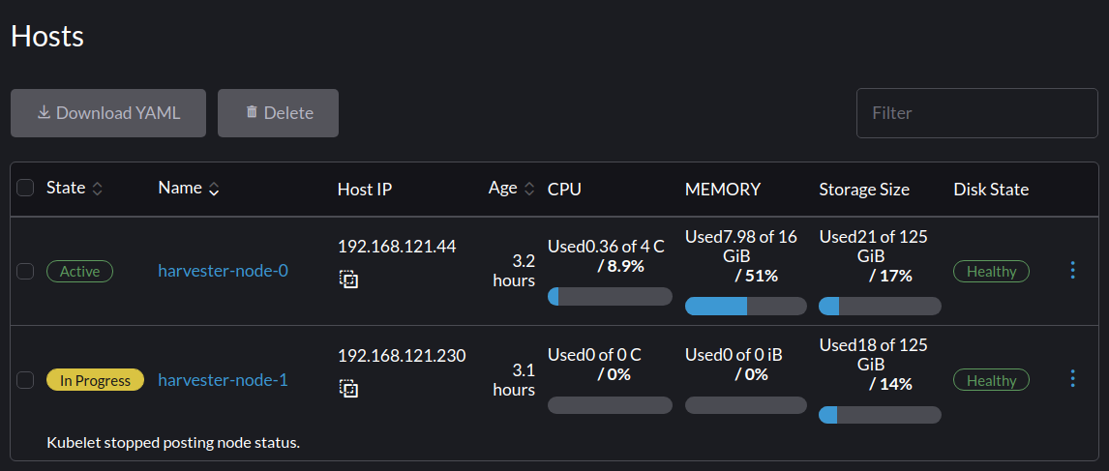
Task: Click the Healthy disk badge for harvester-node-0
Action: [991, 272]
